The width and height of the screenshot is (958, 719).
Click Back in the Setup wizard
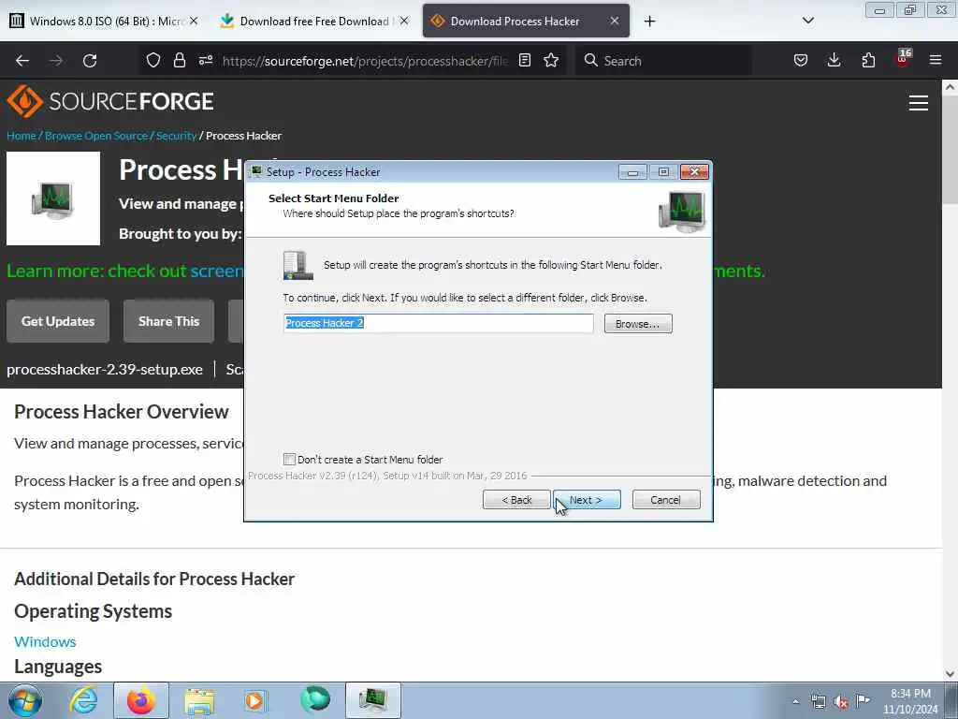point(516,500)
